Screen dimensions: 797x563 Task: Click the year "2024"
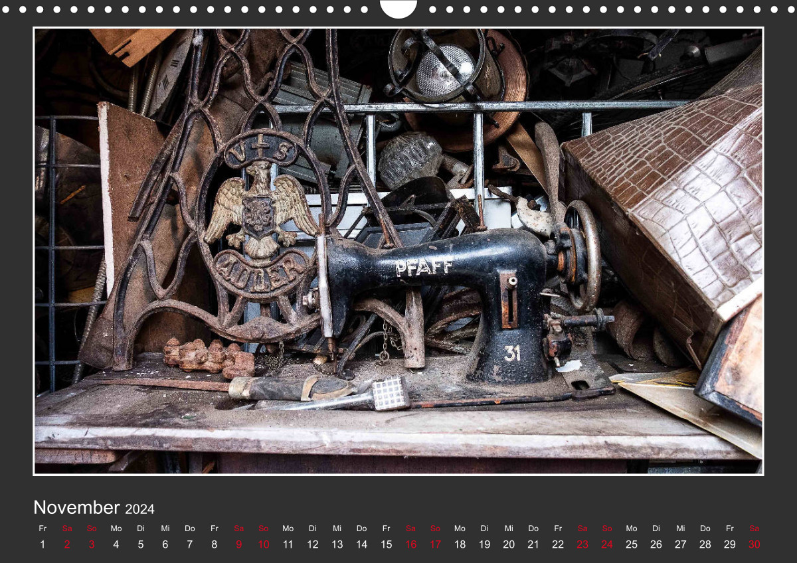click(139, 509)
